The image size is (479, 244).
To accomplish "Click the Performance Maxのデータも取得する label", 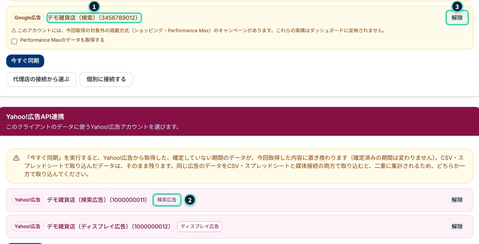I will [x=62, y=40].
